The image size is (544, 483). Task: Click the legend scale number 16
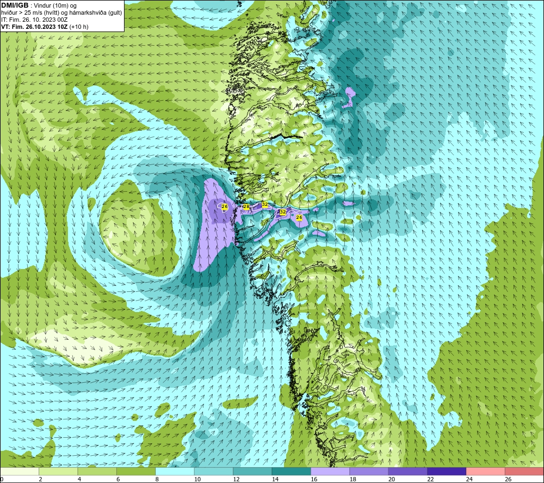coord(314,479)
